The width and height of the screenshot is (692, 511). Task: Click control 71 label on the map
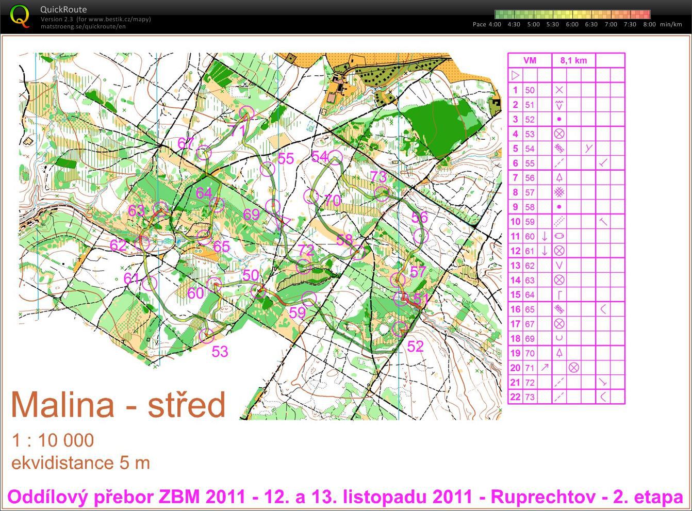click(x=238, y=131)
